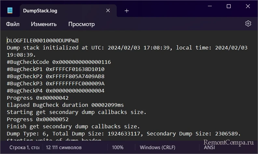The height and width of the screenshot is (154, 258).
Task: Click the Строка 1 cursor position indicator
Action: pos(24,147)
